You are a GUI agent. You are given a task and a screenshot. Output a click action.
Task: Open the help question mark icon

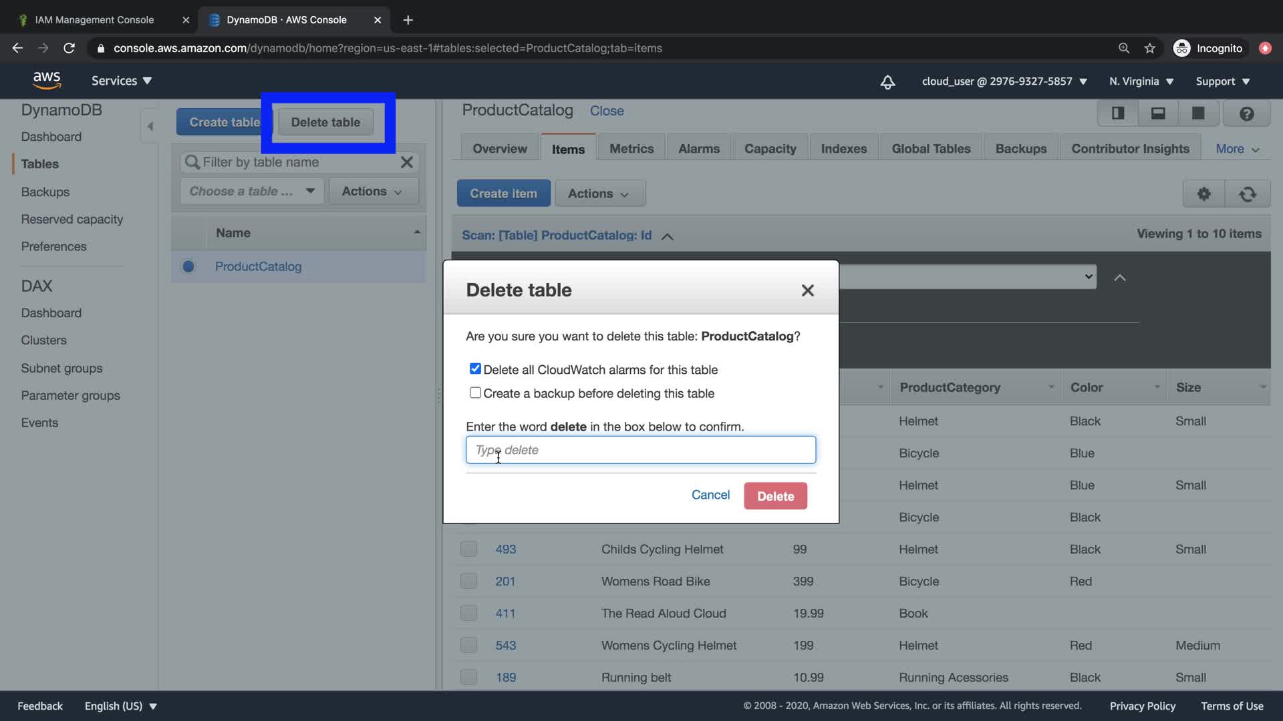click(x=1246, y=113)
